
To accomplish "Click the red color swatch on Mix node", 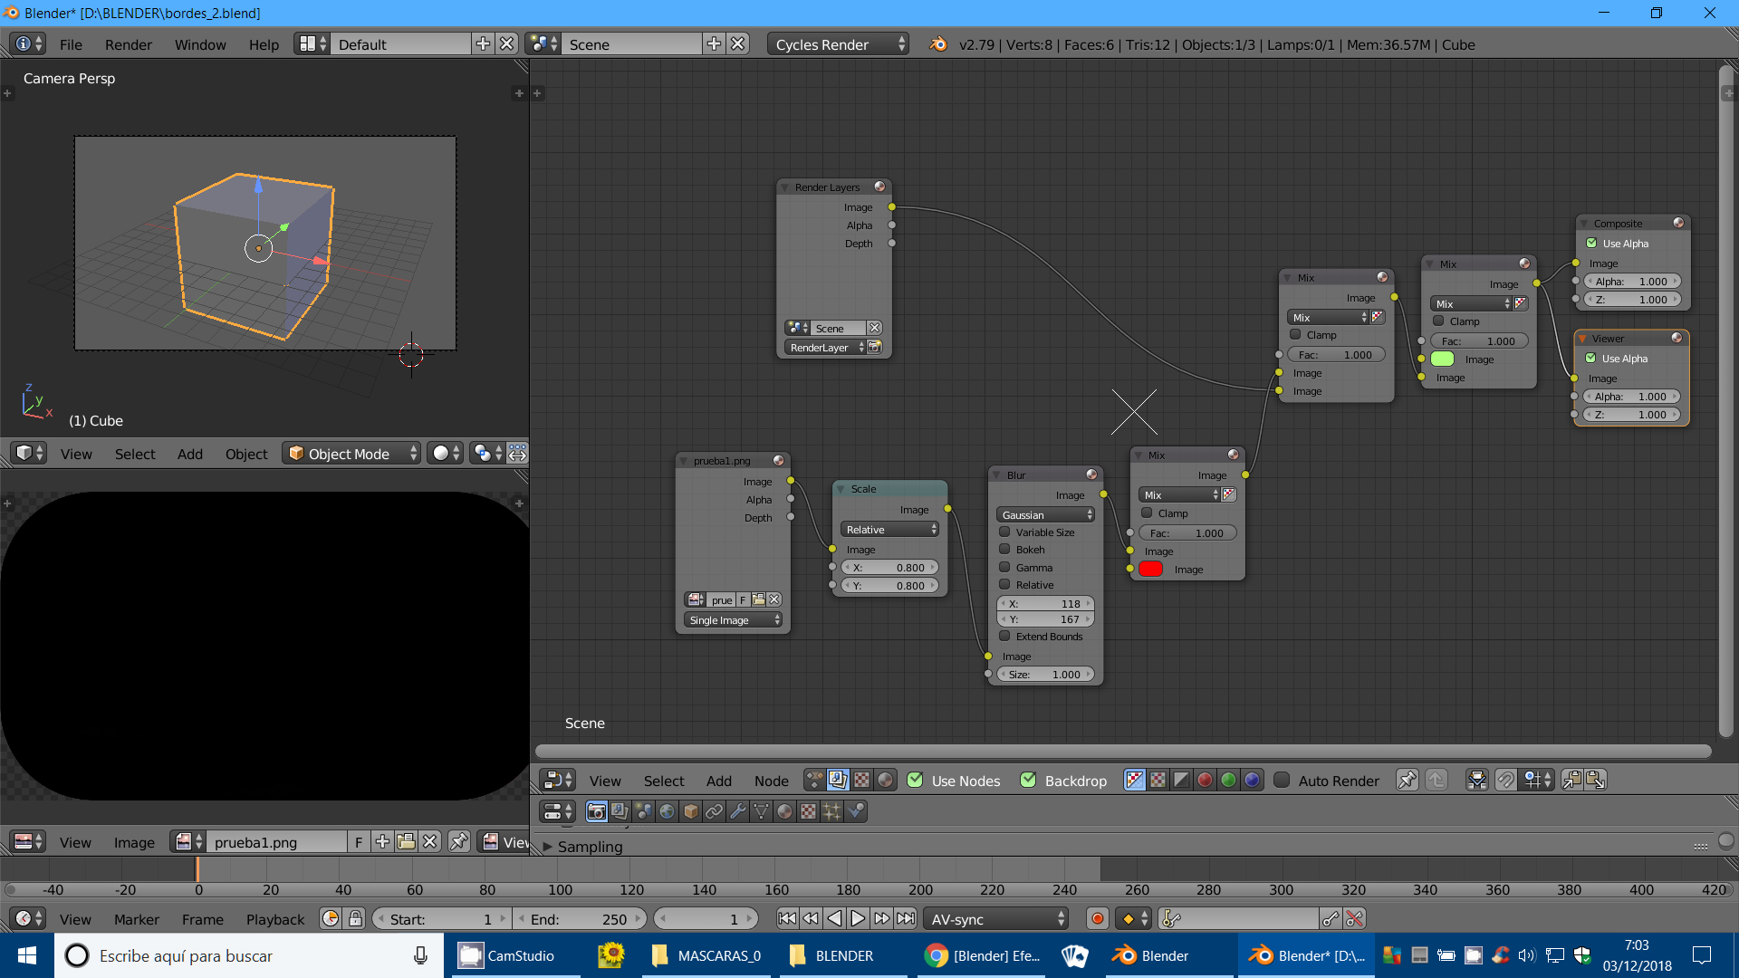I will pyautogui.click(x=1150, y=570).
